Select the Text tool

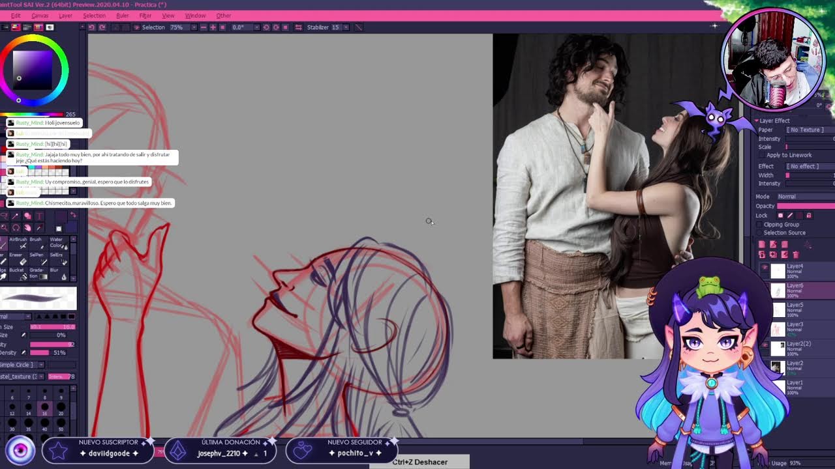tap(39, 216)
